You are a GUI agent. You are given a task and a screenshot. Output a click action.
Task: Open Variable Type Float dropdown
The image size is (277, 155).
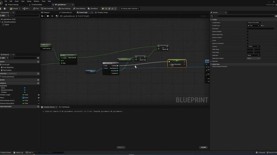coord(253,26)
